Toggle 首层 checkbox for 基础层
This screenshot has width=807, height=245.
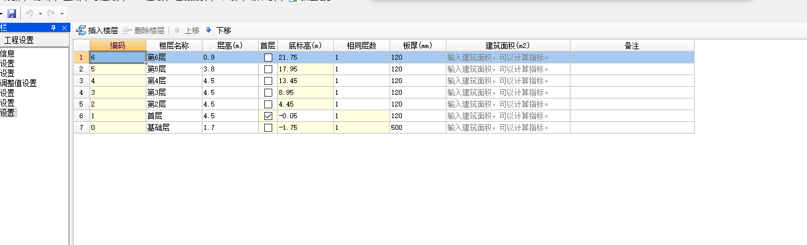(x=268, y=127)
